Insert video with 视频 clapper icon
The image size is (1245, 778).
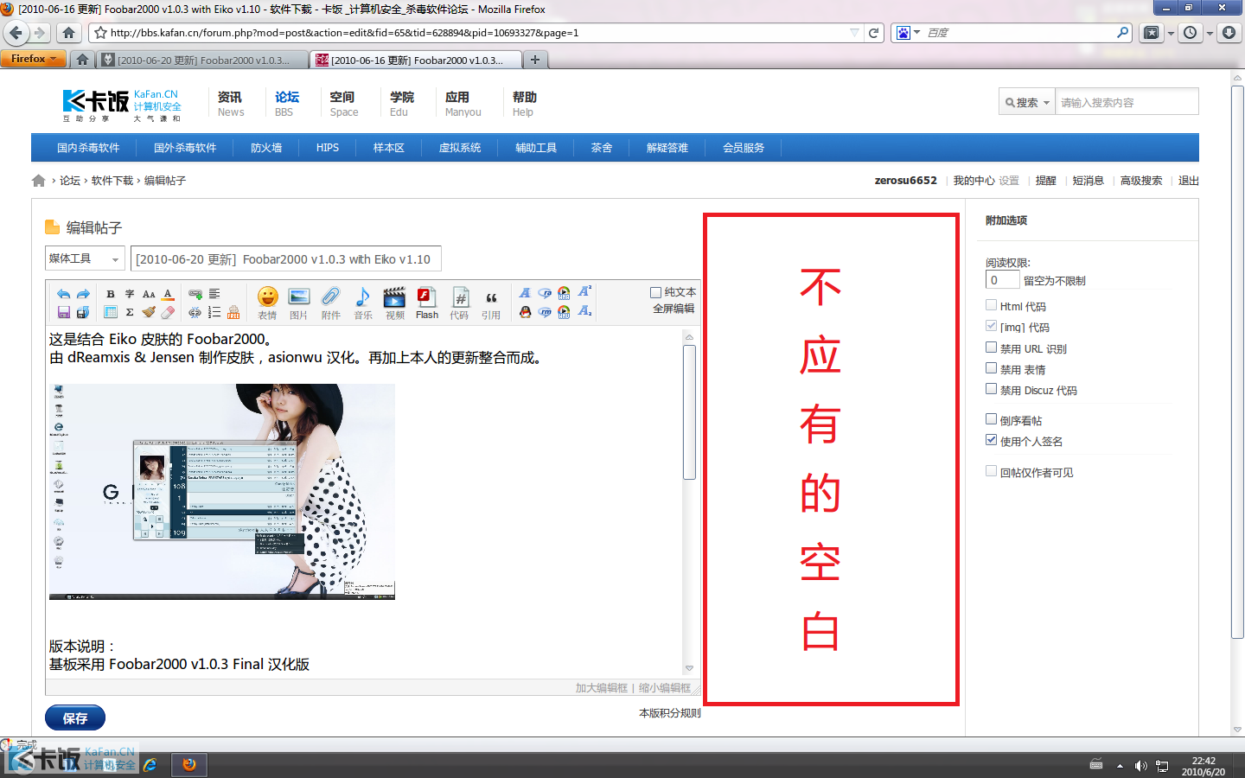click(394, 303)
